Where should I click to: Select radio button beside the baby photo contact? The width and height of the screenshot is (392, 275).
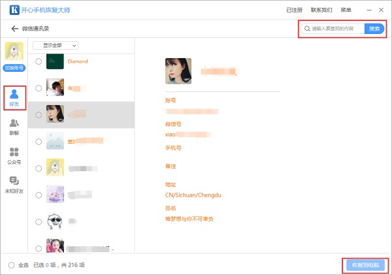39,88
